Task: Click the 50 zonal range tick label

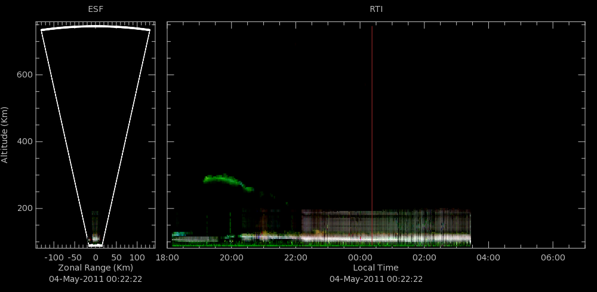Action: point(116,258)
